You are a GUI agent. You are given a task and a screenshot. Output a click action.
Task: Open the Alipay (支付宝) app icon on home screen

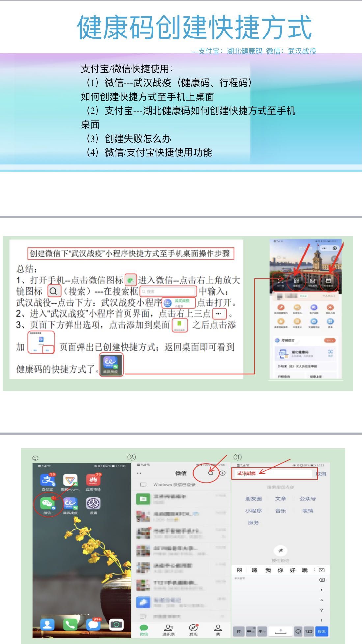click(x=47, y=480)
